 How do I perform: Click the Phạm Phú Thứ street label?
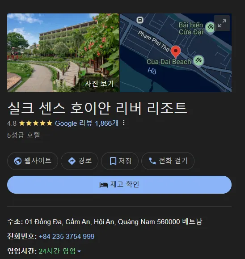[154, 41]
